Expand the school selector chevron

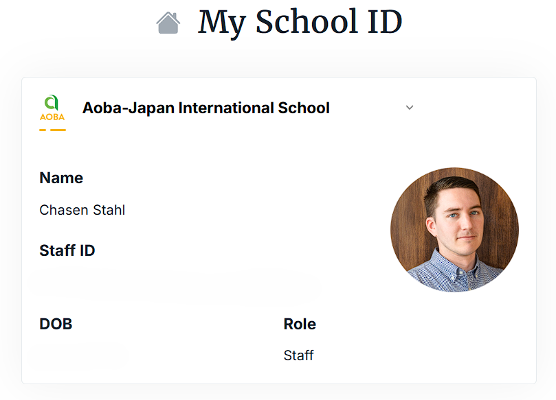click(410, 108)
